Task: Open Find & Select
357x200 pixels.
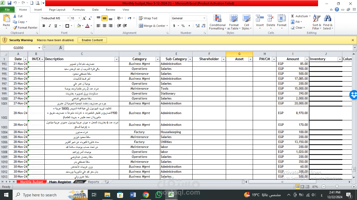Action: click(328, 22)
